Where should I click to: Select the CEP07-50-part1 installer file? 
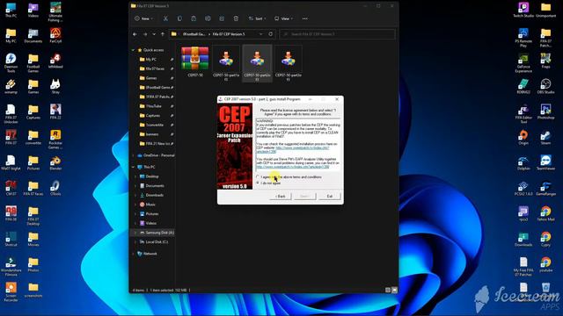(x=226, y=63)
